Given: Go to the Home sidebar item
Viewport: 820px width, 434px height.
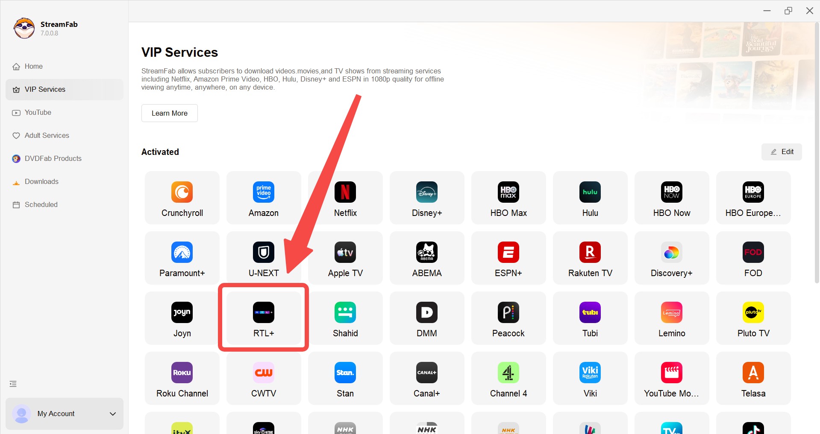Looking at the screenshot, I should point(33,67).
